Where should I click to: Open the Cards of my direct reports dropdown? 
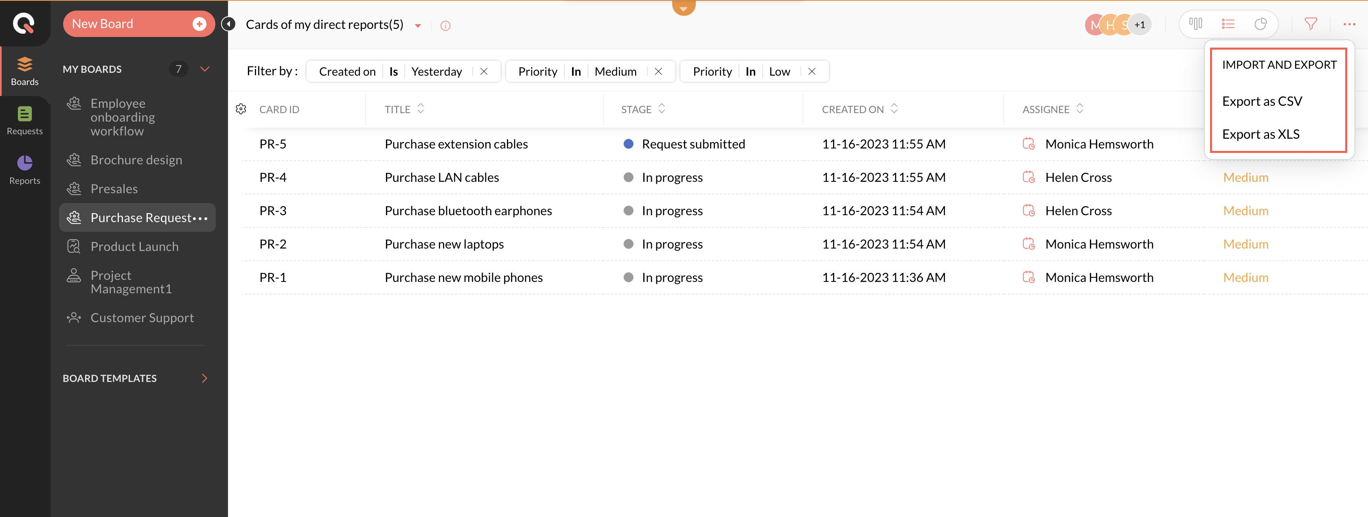coord(418,26)
